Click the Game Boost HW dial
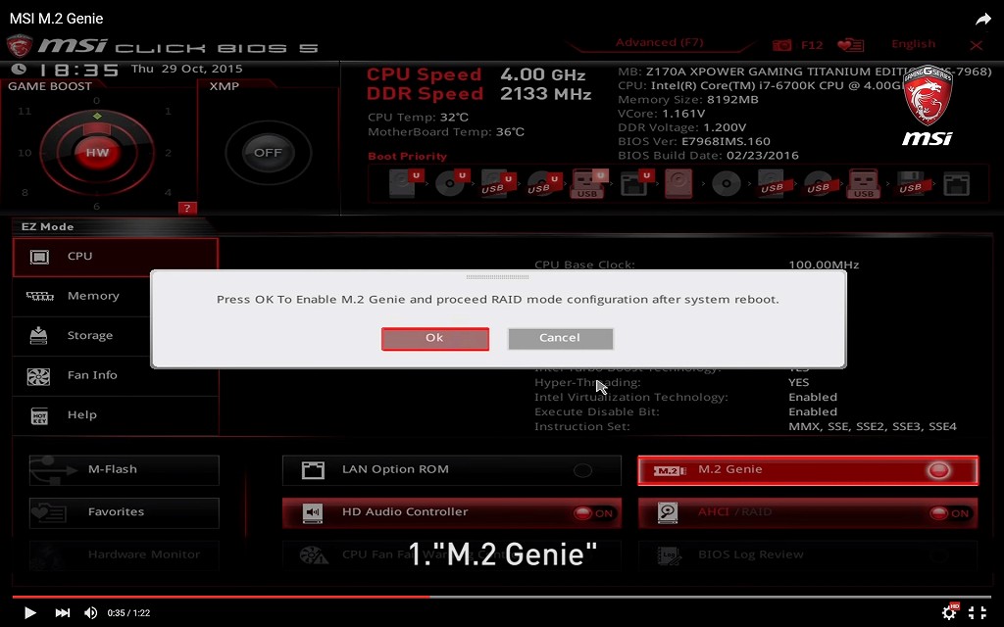 tap(97, 153)
